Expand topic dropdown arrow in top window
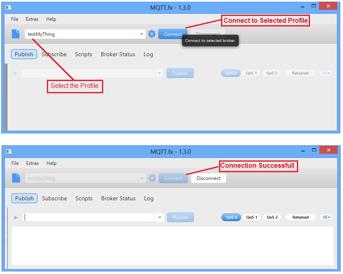Image resolution: width=343 pixels, height=274 pixels. pos(159,73)
